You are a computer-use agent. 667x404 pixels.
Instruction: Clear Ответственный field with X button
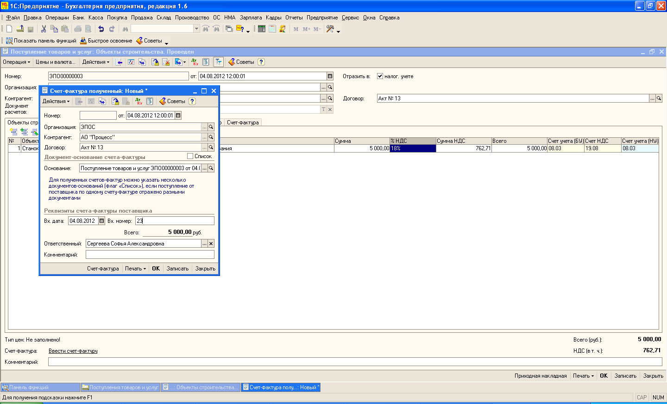pos(211,244)
